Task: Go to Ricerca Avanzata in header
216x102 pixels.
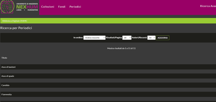Action: coord(208,6)
